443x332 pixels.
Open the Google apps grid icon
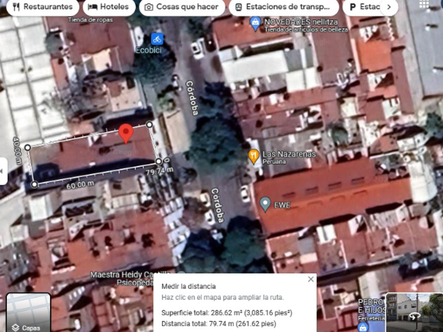coord(424,3)
